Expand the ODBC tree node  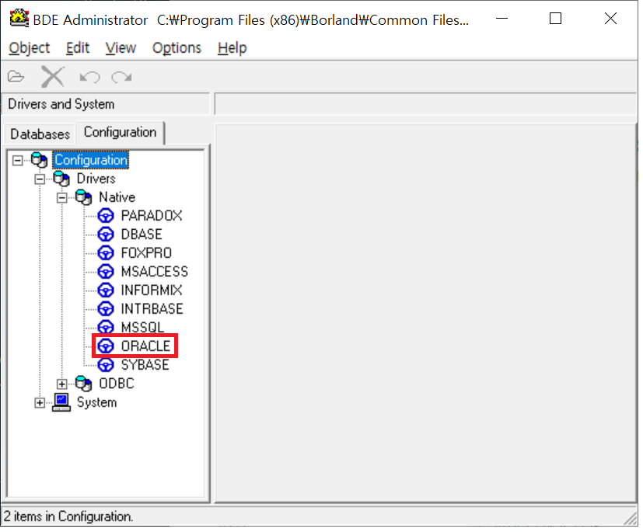tap(62, 384)
